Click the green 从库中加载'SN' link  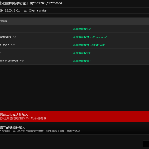point(82,29)
